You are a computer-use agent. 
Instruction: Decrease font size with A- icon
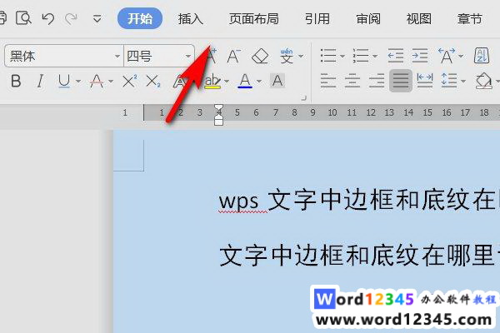click(x=234, y=56)
